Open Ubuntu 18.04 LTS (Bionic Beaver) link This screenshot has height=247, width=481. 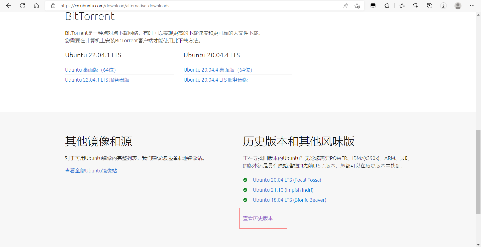point(289,200)
